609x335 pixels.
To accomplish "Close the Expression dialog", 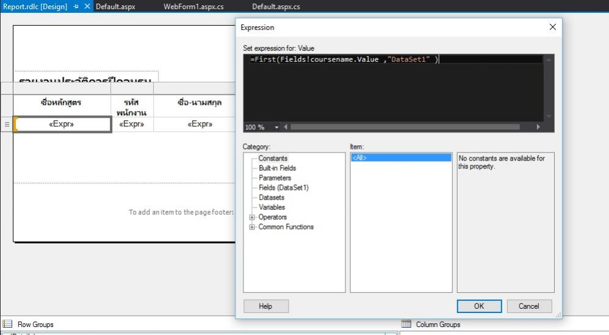I will pyautogui.click(x=553, y=27).
